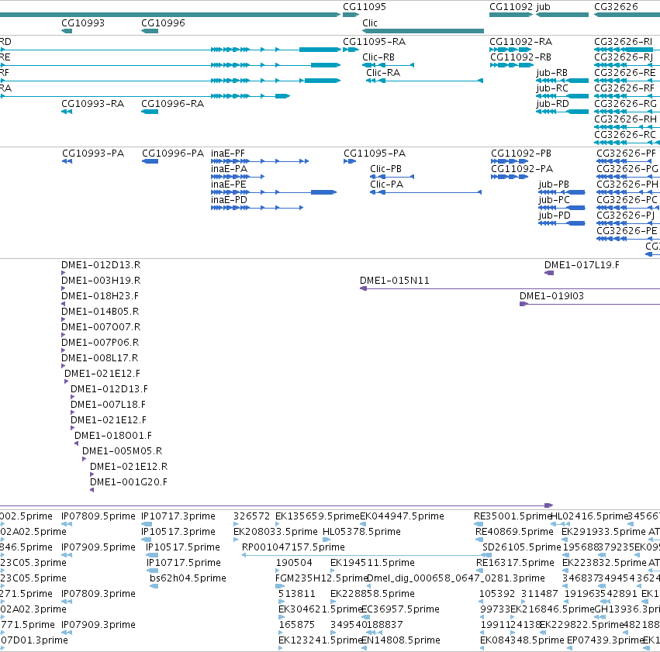660x652 pixels.
Task: Open the IP07809.5prime EST label
Action: coord(98,516)
